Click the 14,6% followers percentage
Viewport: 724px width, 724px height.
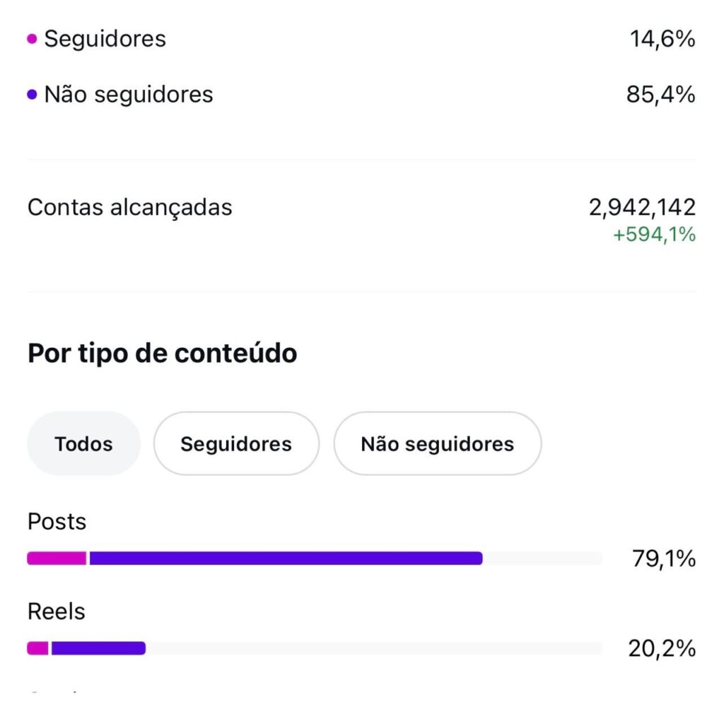pos(662,39)
